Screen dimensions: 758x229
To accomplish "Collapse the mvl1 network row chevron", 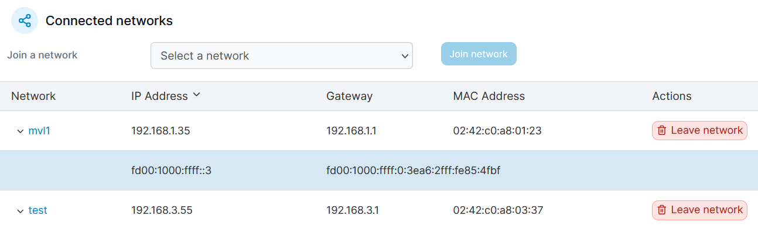I will (21, 131).
